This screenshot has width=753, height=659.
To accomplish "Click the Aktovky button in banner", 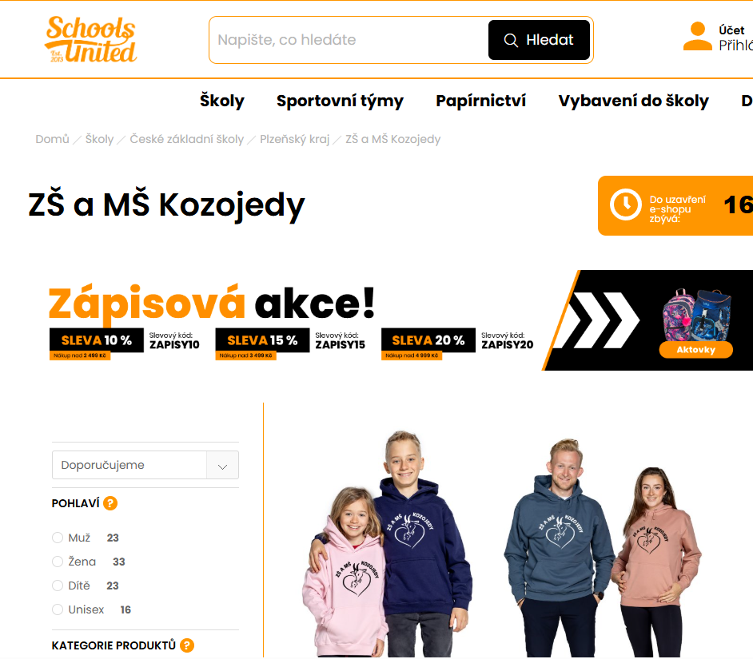I will (696, 350).
